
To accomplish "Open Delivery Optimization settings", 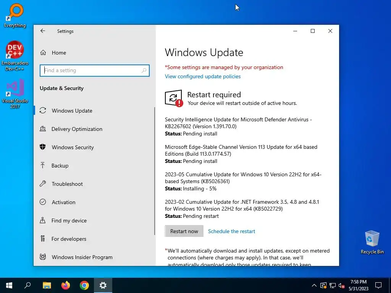I will pyautogui.click(x=94, y=129).
